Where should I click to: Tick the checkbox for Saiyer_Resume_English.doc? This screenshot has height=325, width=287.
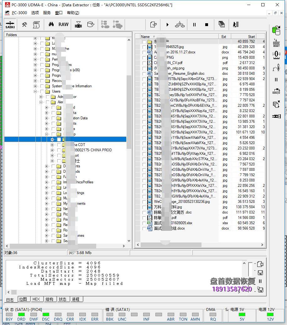[x=144, y=73]
